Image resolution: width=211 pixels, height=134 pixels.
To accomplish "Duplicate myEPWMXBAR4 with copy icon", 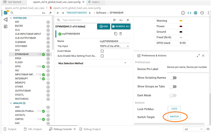I will click(x=116, y=34).
